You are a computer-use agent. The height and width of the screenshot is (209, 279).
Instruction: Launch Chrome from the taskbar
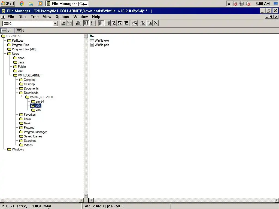tap(22, 4)
